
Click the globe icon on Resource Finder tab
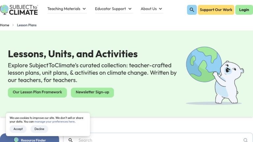[x=16, y=140]
